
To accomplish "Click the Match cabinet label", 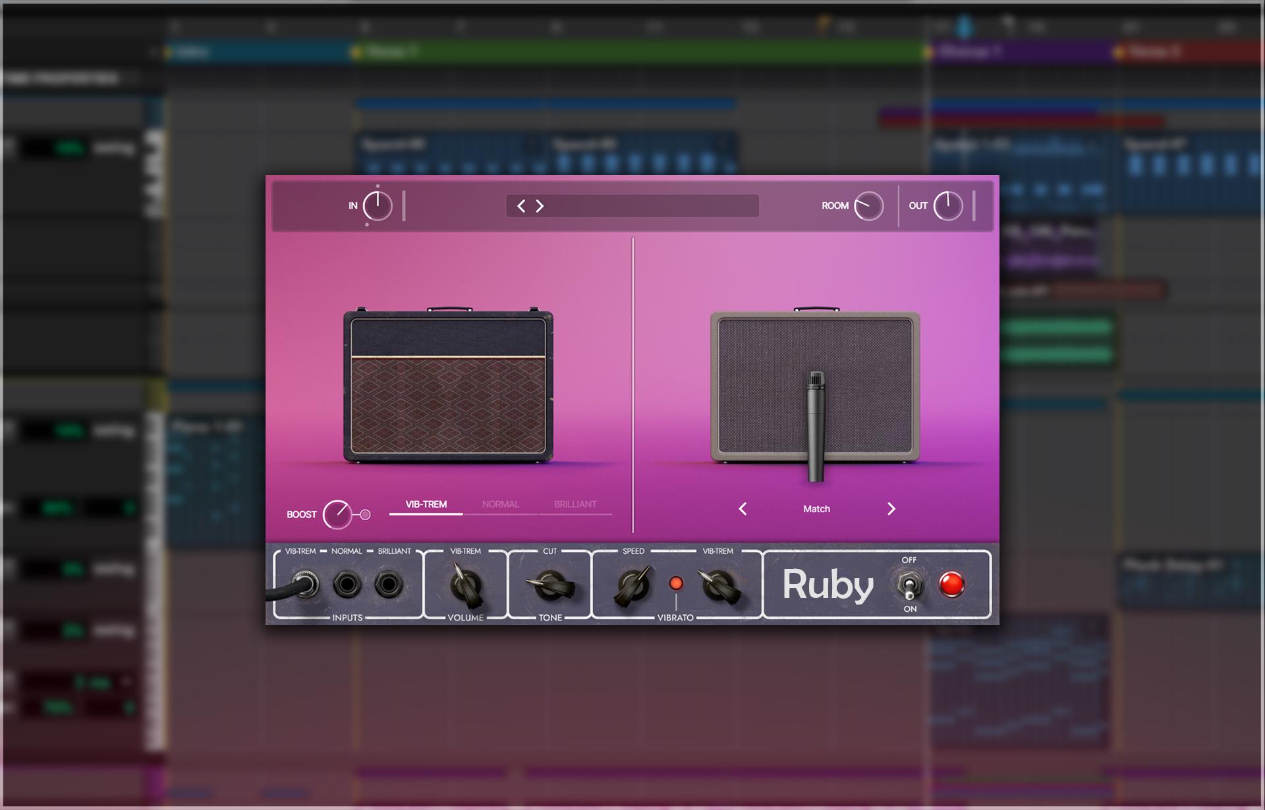I will click(816, 509).
